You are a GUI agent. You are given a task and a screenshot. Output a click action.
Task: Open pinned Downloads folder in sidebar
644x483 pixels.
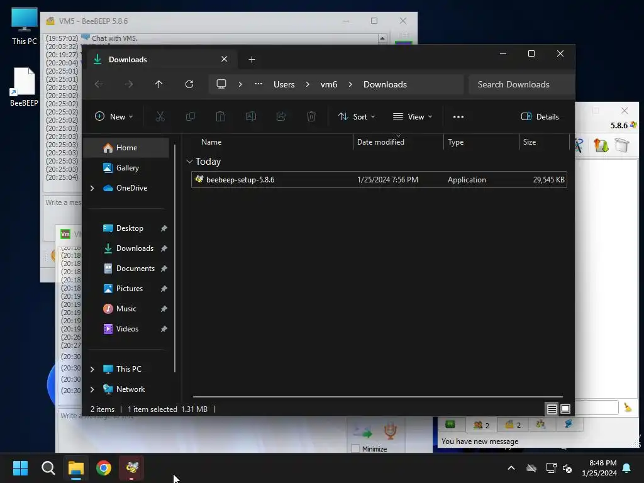[135, 248]
